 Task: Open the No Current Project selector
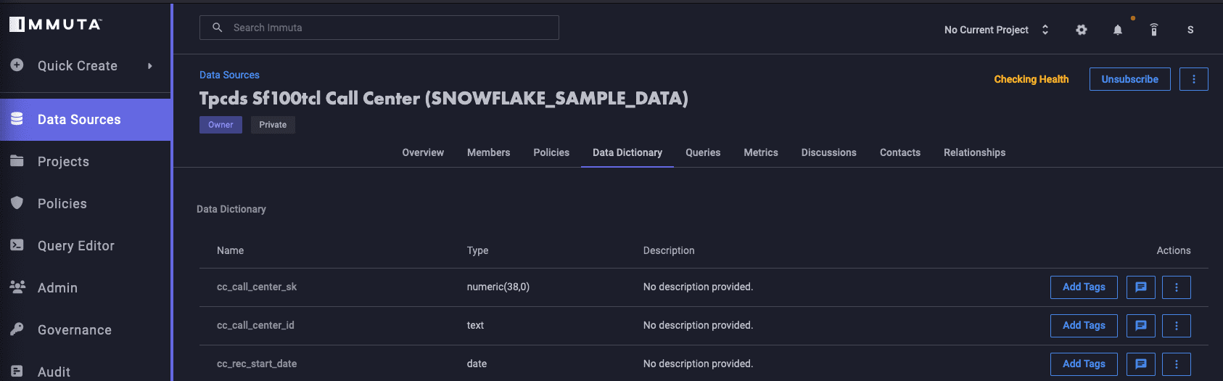point(997,30)
